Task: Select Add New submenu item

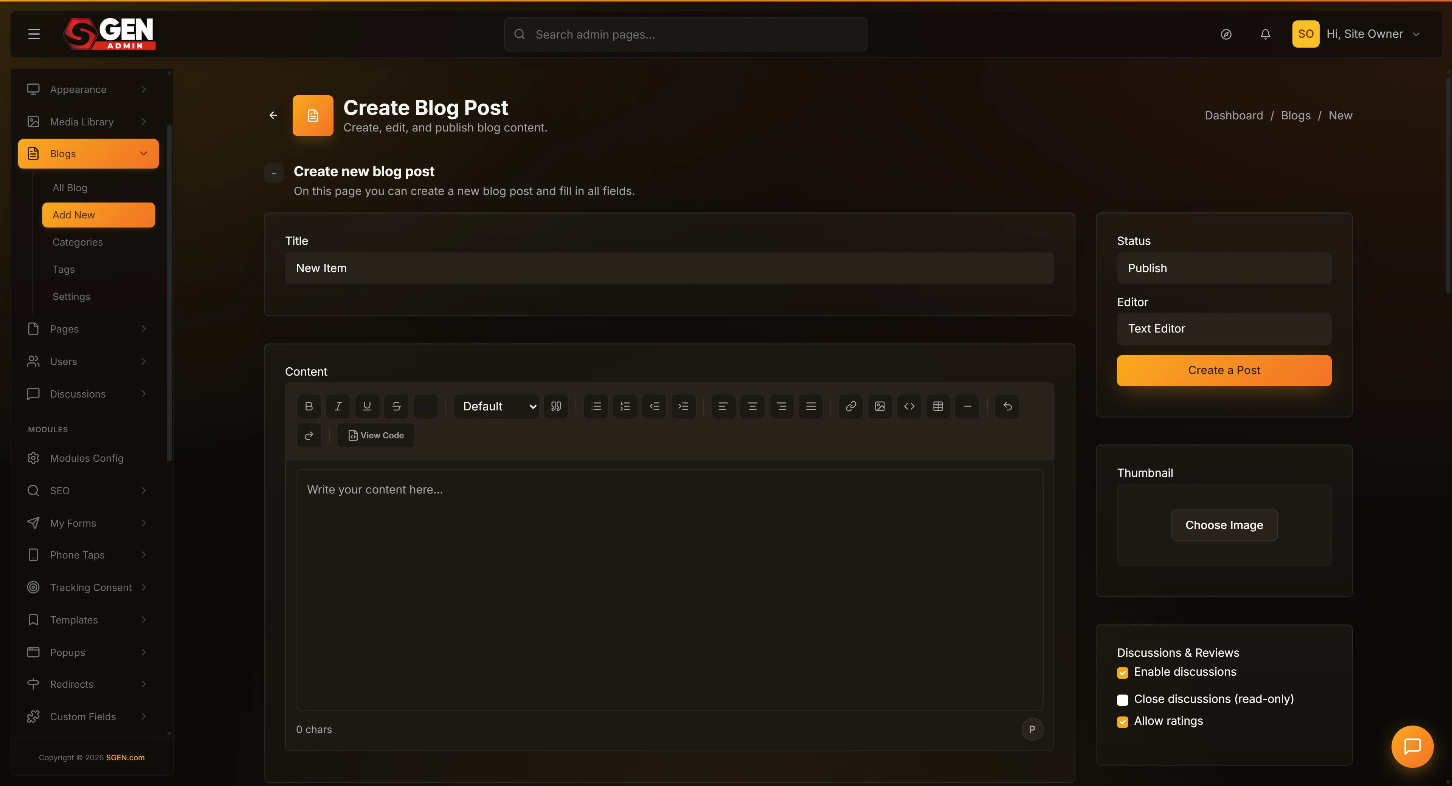Action: click(x=98, y=215)
